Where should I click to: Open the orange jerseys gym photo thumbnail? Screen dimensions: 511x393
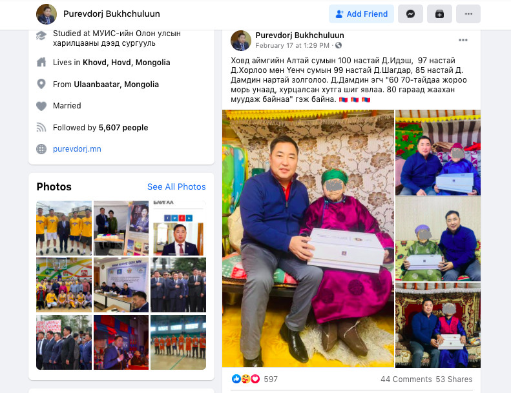tap(178, 342)
